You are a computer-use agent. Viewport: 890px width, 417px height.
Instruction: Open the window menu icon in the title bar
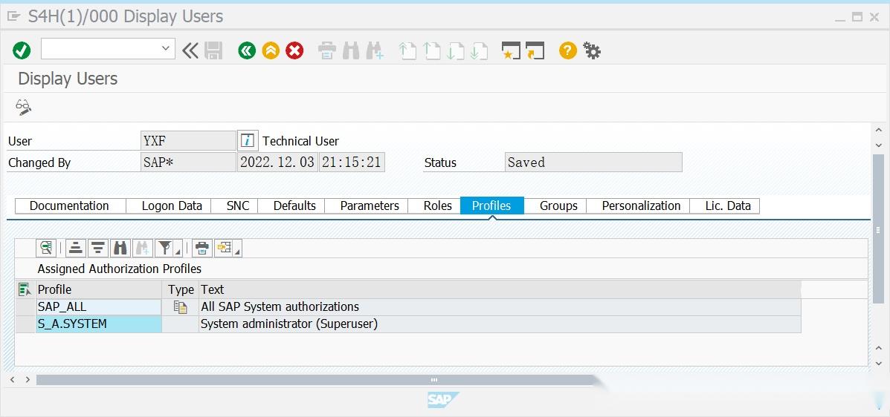[x=13, y=16]
